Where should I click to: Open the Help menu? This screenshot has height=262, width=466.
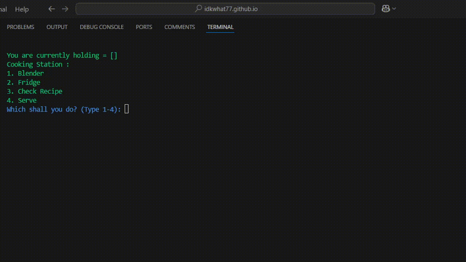pos(22,9)
